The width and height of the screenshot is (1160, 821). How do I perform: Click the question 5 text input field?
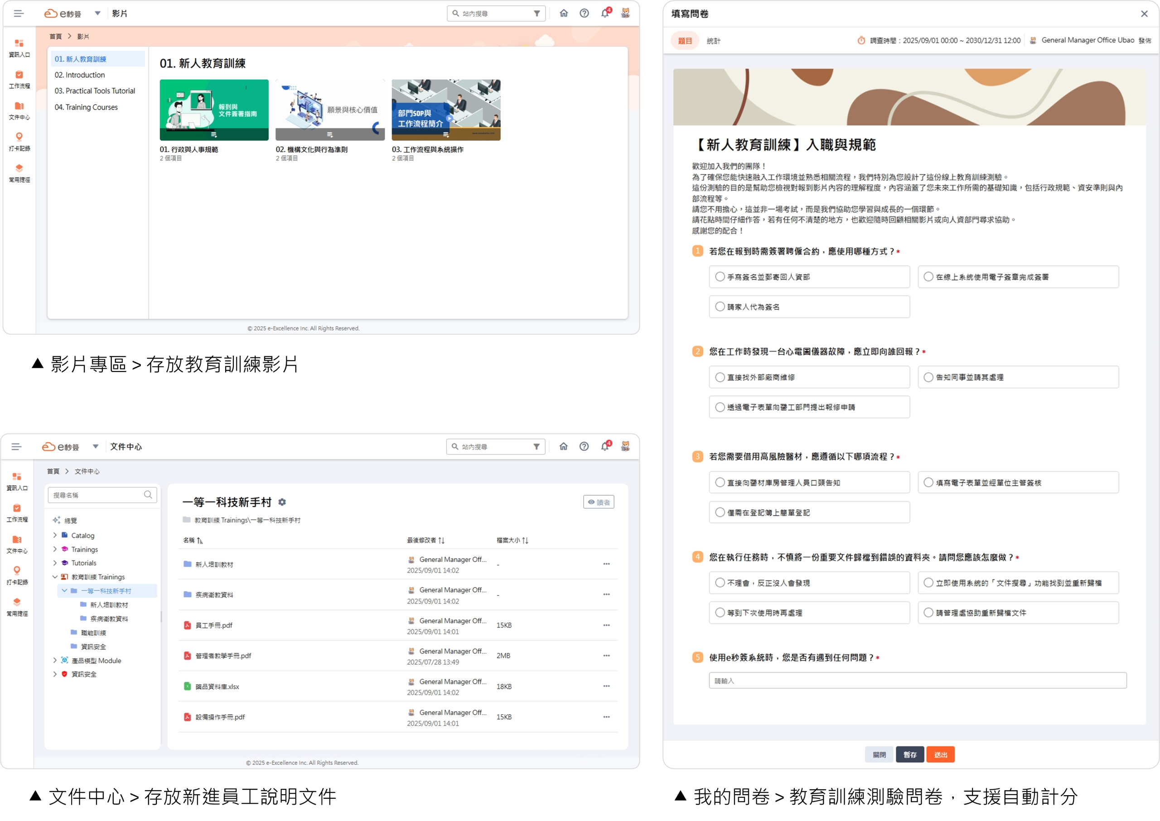tap(918, 681)
